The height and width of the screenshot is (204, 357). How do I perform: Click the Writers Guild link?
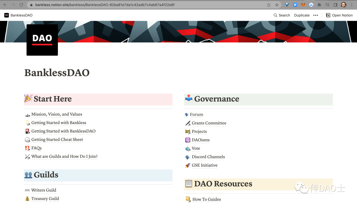44,190
